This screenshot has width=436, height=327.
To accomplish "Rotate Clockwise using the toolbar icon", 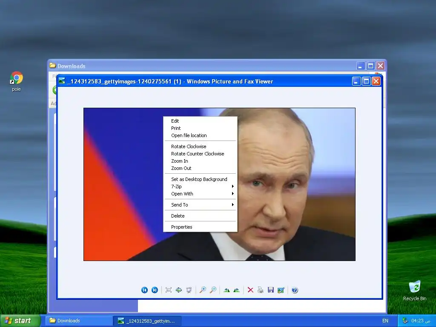I will (227, 290).
